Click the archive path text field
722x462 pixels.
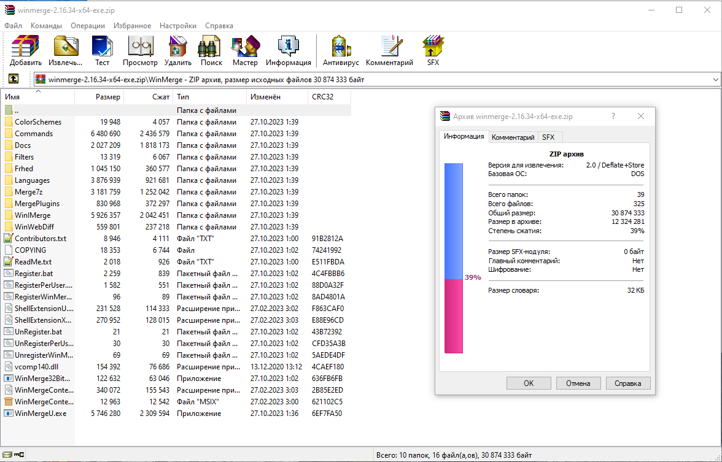(377, 80)
